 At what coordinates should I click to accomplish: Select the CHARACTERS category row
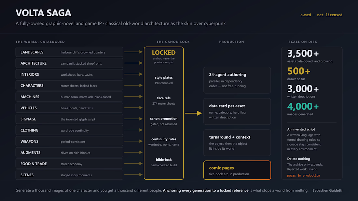(x=69, y=85)
